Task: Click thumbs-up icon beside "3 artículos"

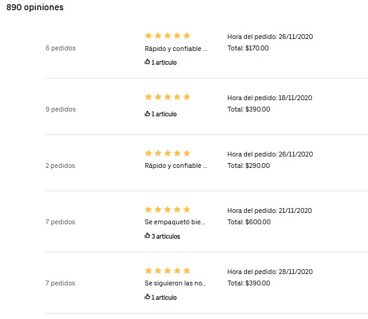Action: 147,236
